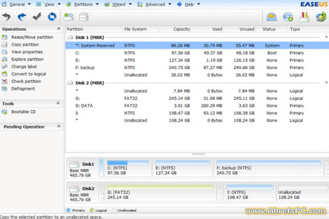This screenshot has width=329, height=219.
Task: Click the Disk 1 (MBR) drive icon in list
Action: coord(70,37)
